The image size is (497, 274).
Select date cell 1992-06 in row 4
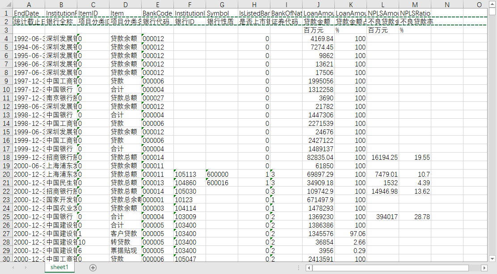tap(29, 38)
